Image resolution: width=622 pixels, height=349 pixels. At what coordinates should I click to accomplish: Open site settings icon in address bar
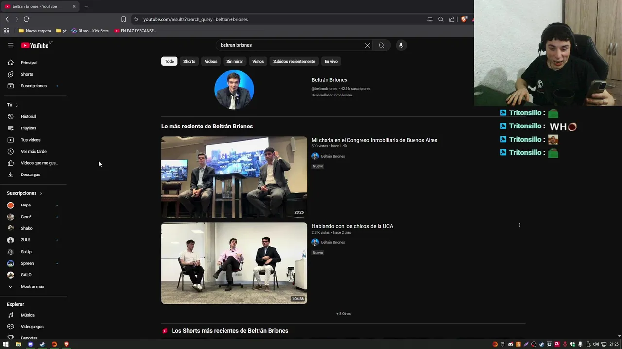pyautogui.click(x=136, y=19)
